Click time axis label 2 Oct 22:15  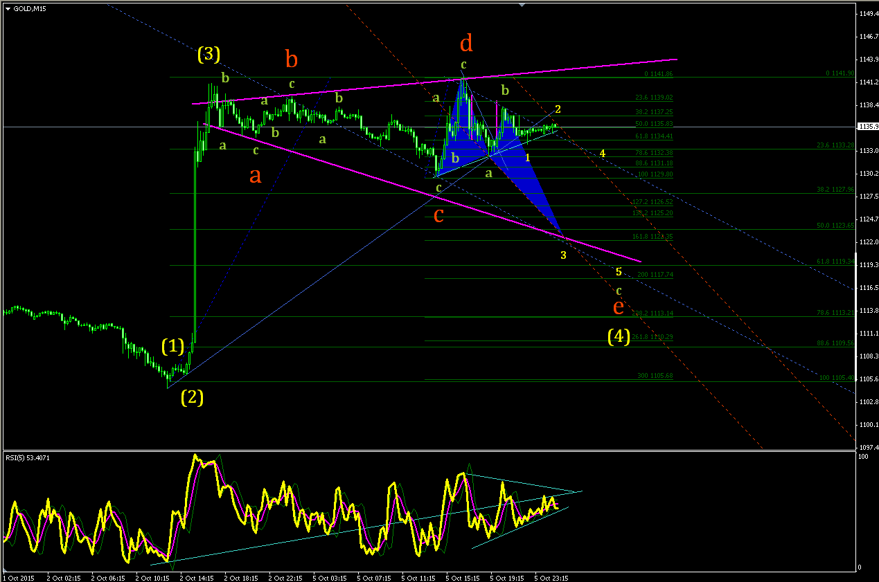pyautogui.click(x=286, y=577)
